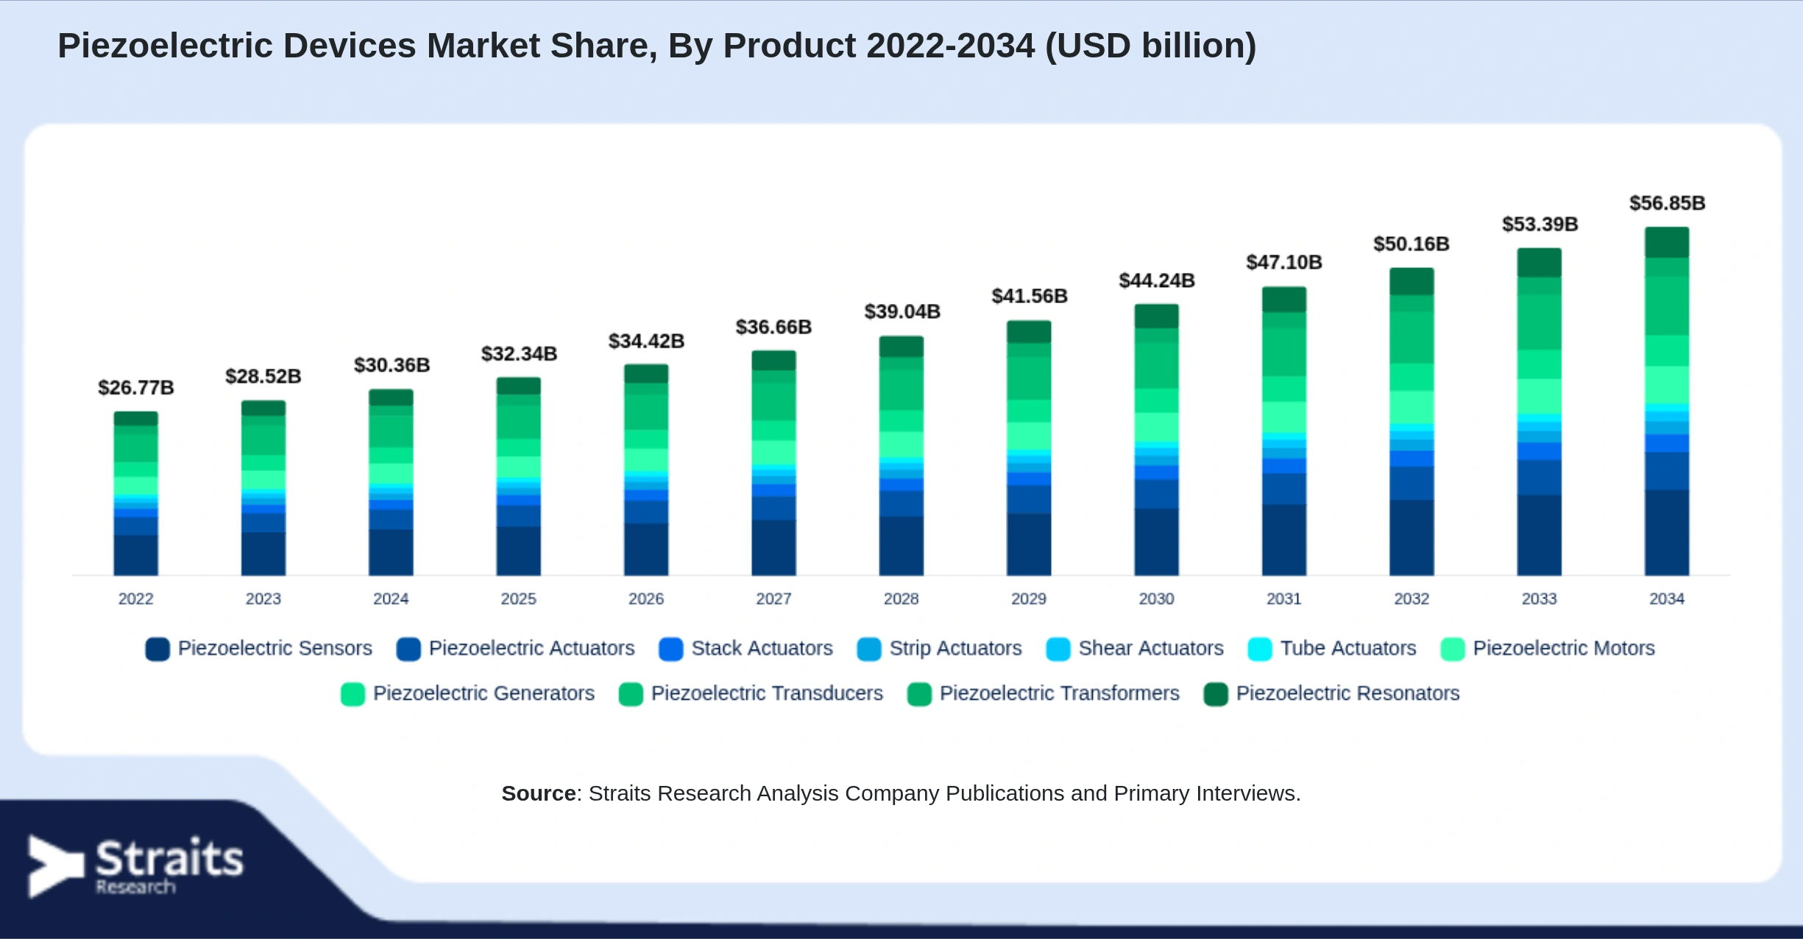Select the Piezoelectric Transformers legend label
This screenshot has height=939, width=1803.
(1059, 693)
